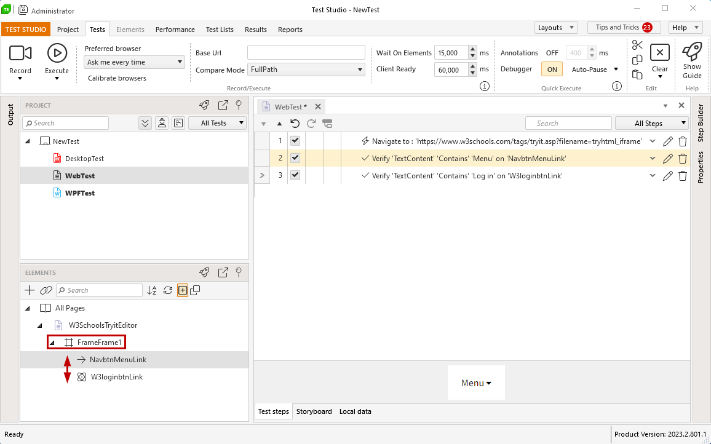711x444 pixels.
Task: Open All Steps filter dropdown
Action: coord(651,124)
